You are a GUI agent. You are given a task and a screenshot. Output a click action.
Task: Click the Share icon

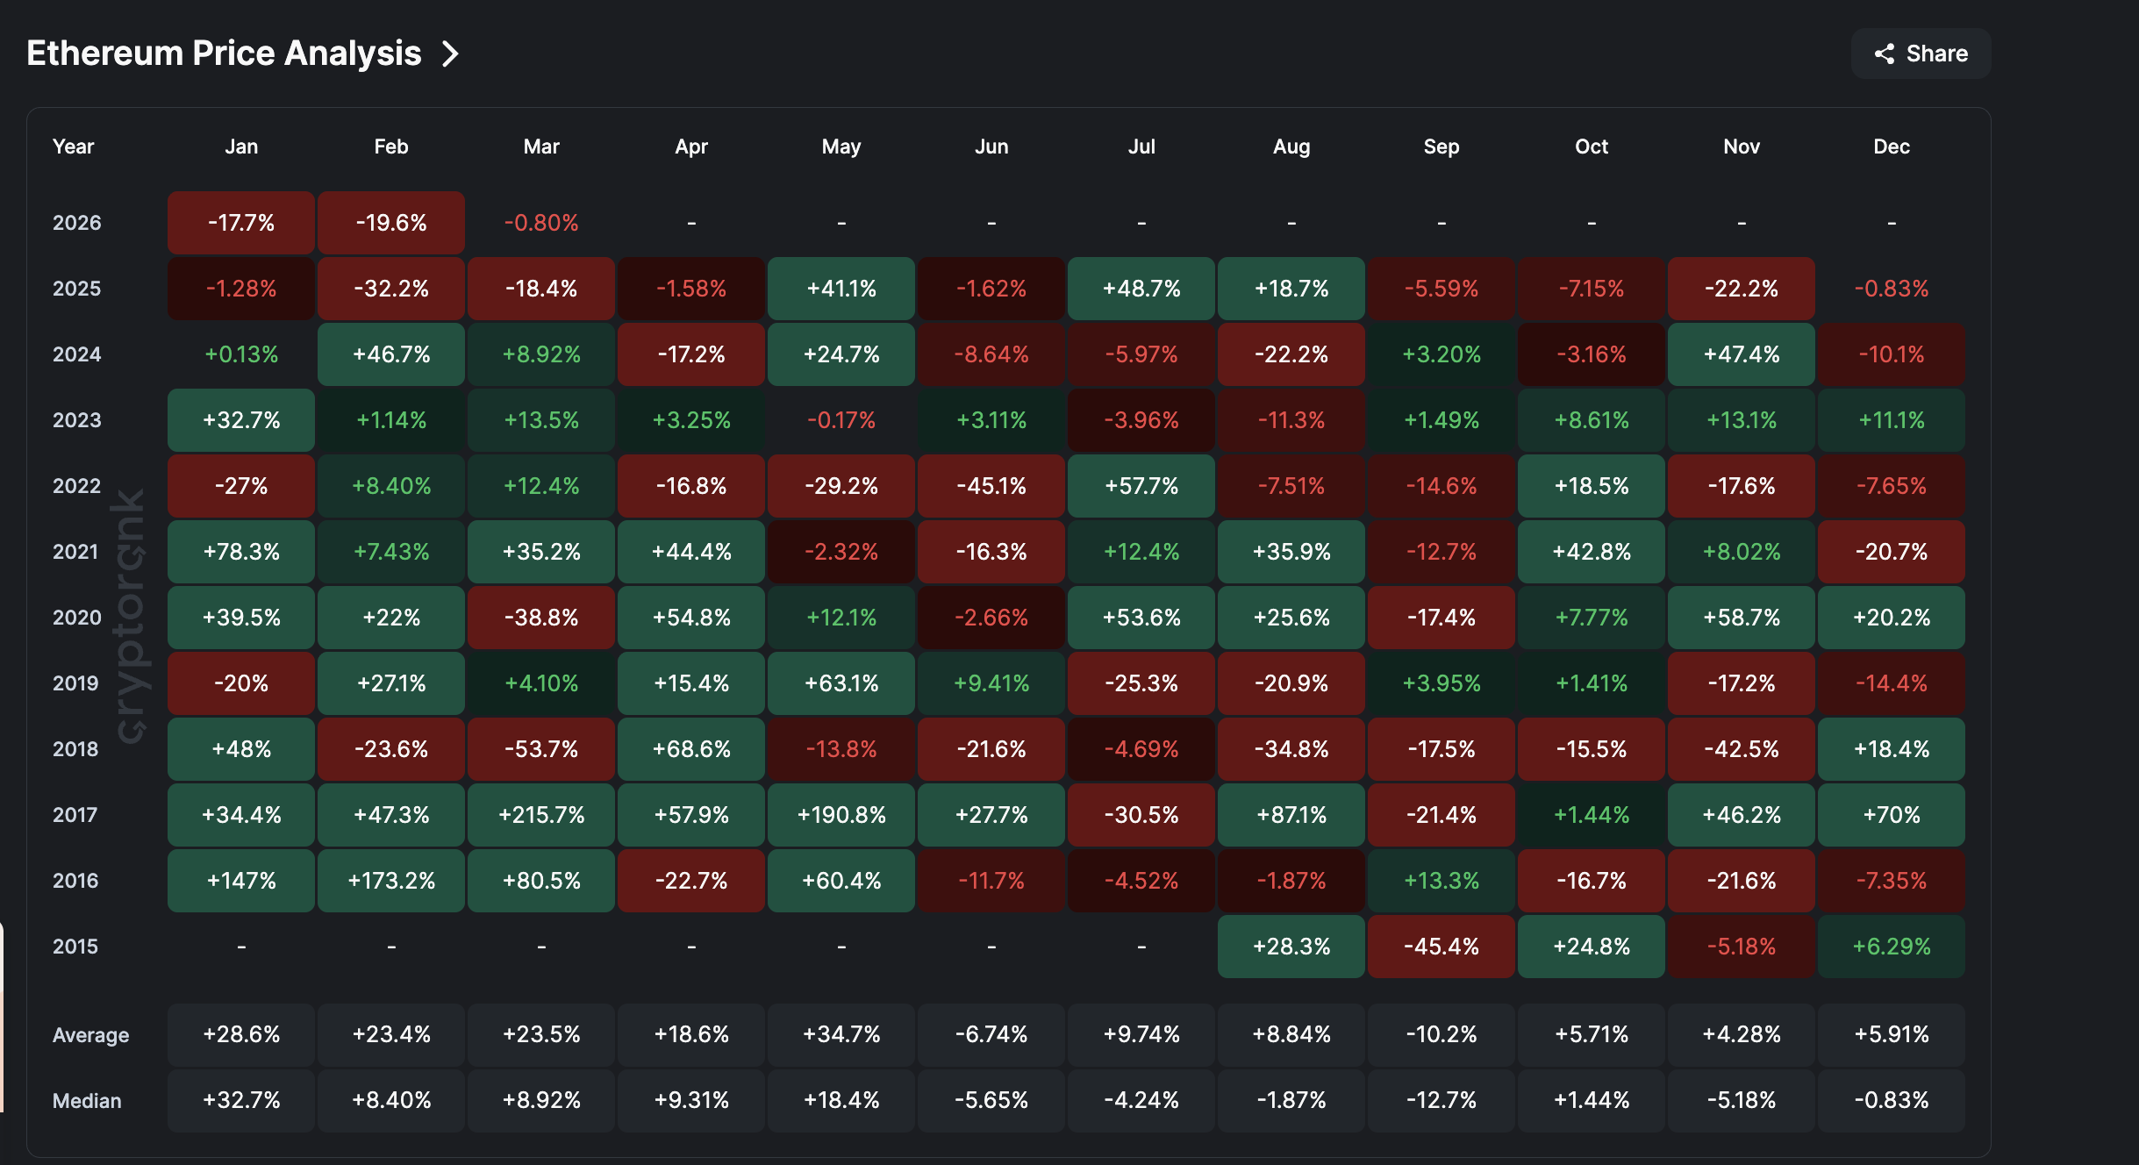point(1883,54)
